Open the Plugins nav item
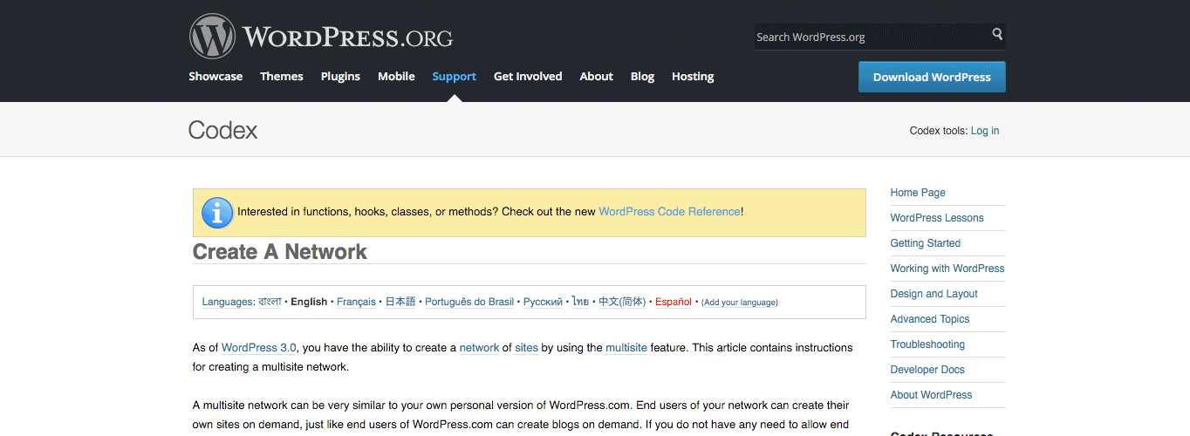 click(x=340, y=77)
